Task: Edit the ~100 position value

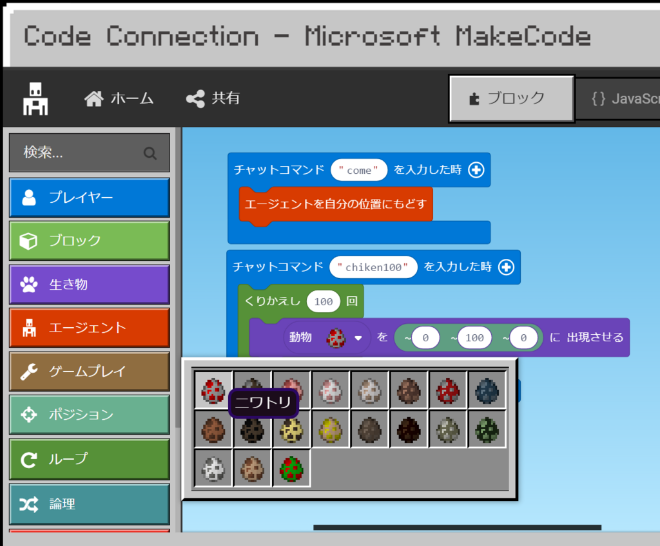Action: pos(474,338)
